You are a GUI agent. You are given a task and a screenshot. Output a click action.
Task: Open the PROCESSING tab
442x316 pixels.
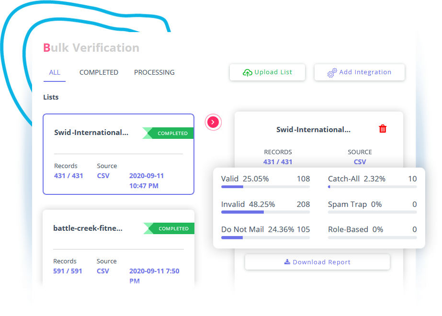click(x=154, y=72)
